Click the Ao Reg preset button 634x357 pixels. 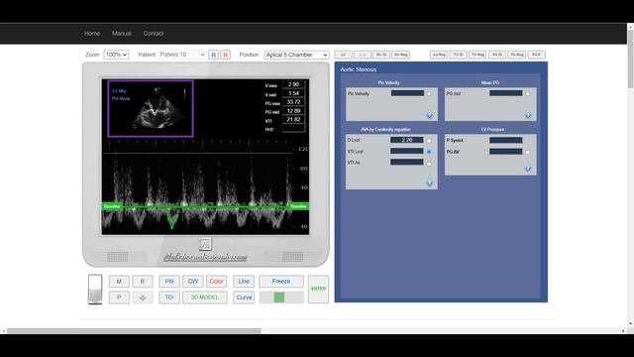pyautogui.click(x=439, y=55)
